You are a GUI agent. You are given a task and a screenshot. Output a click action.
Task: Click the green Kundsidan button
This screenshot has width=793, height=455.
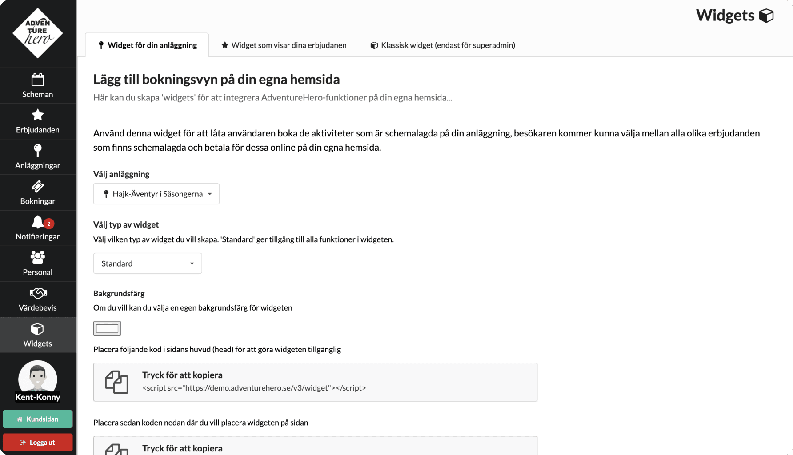(38, 419)
